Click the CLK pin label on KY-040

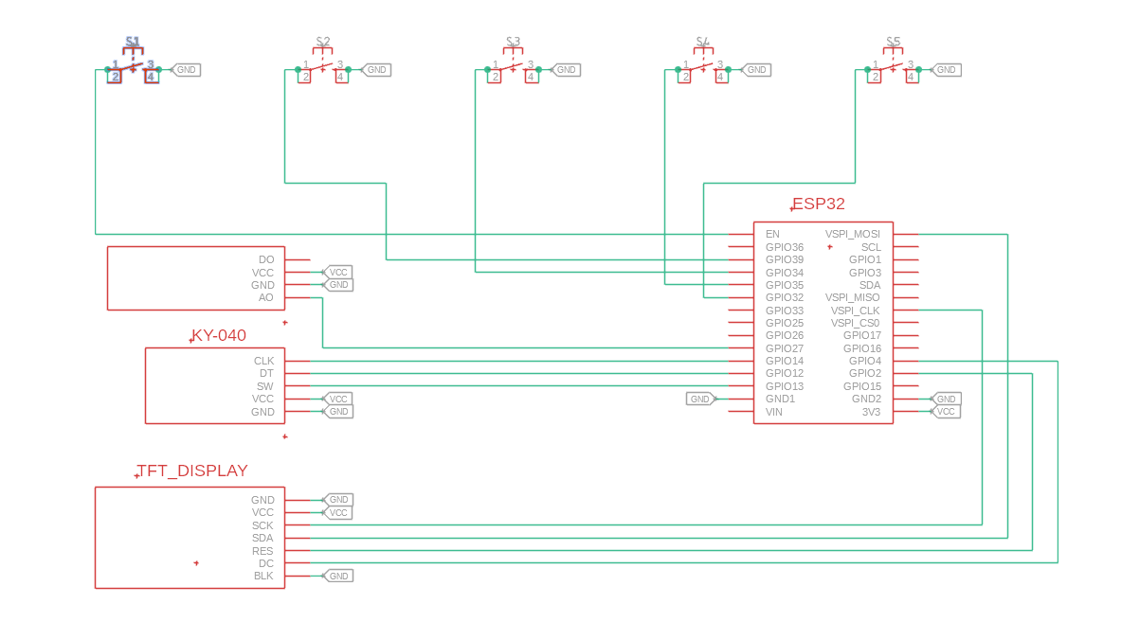[264, 361]
